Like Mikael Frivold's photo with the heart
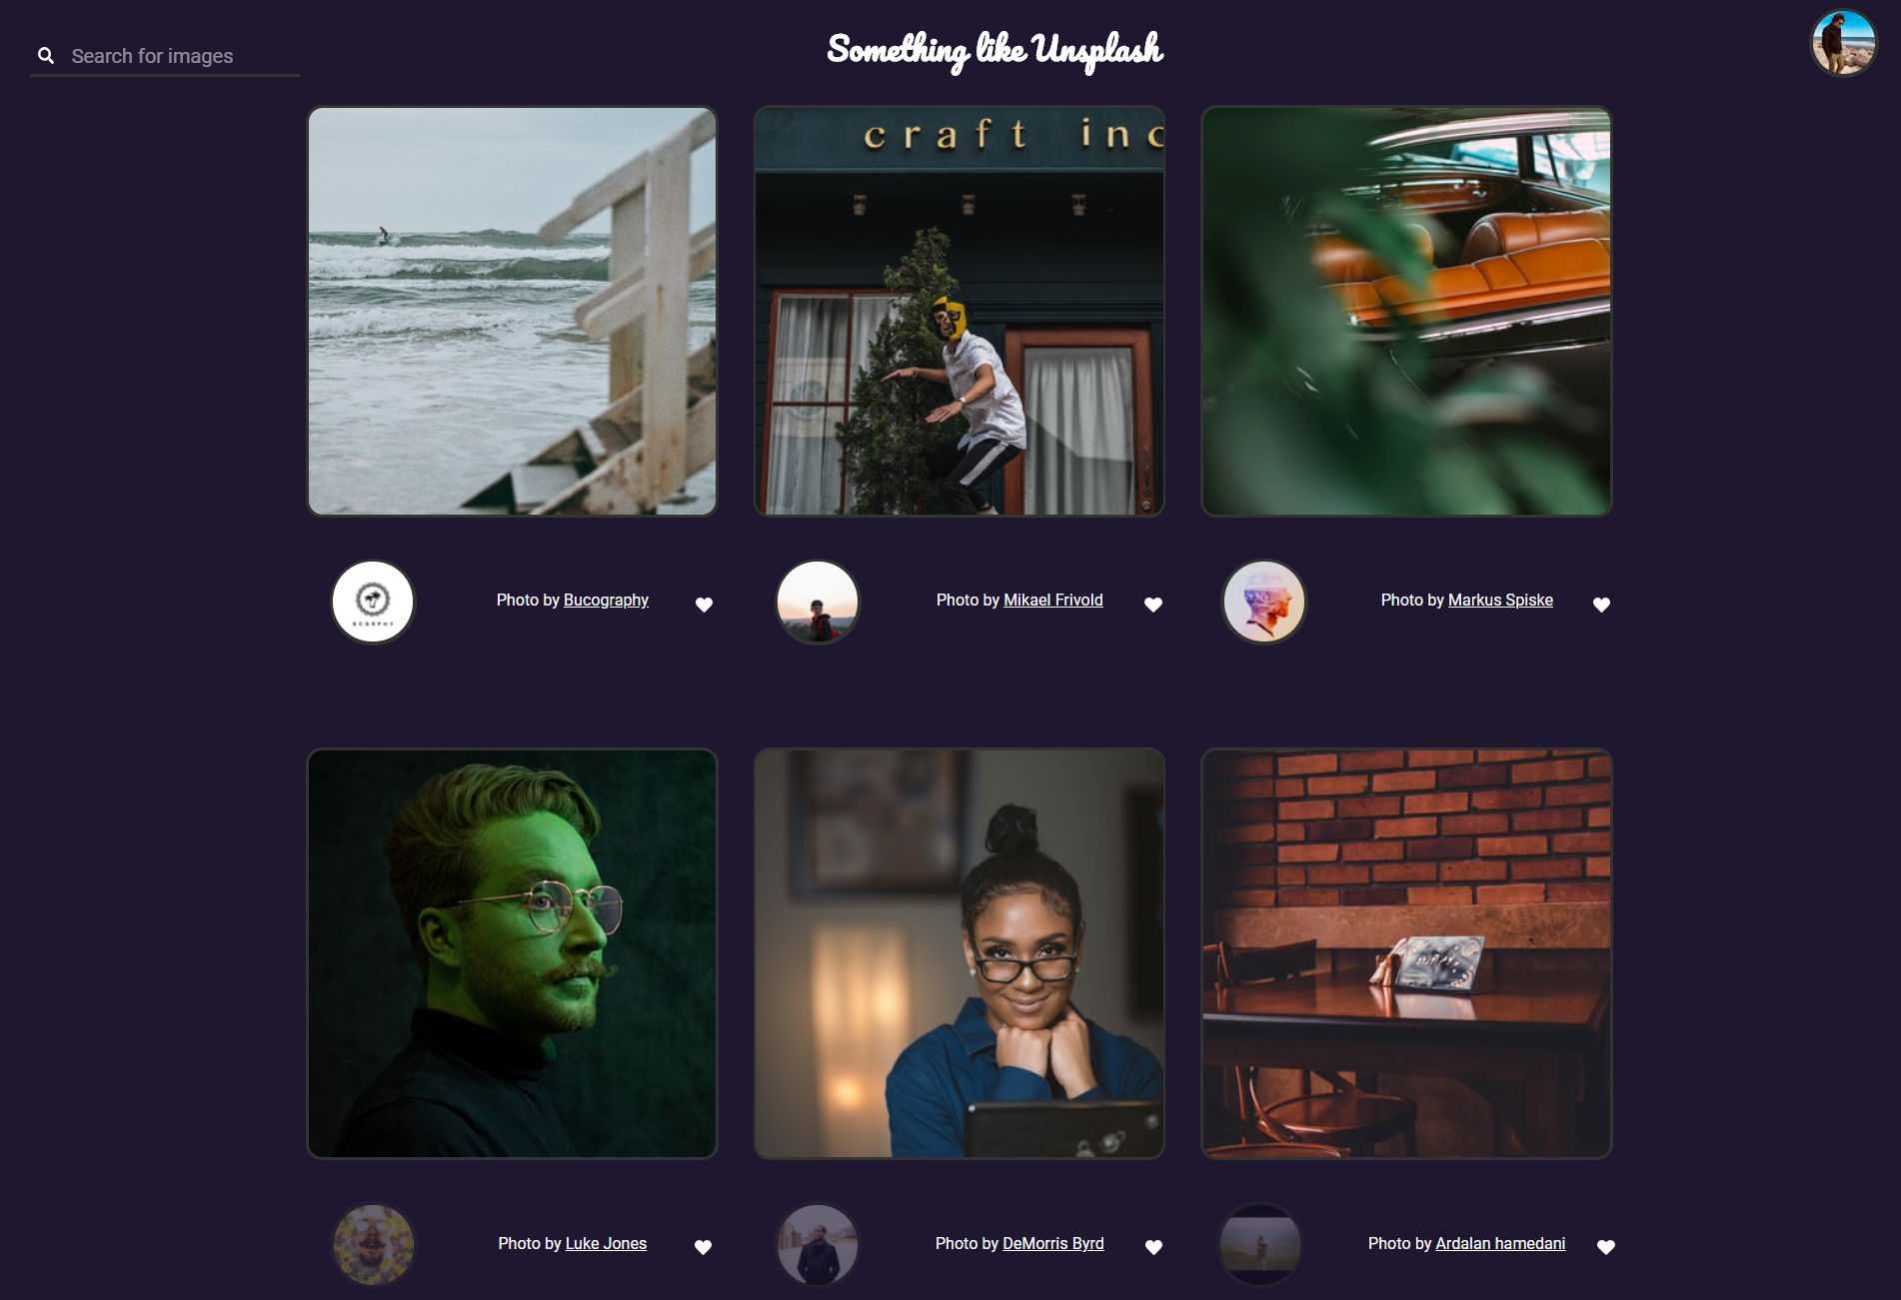Screen dimensions: 1901x1300 tap(1153, 605)
